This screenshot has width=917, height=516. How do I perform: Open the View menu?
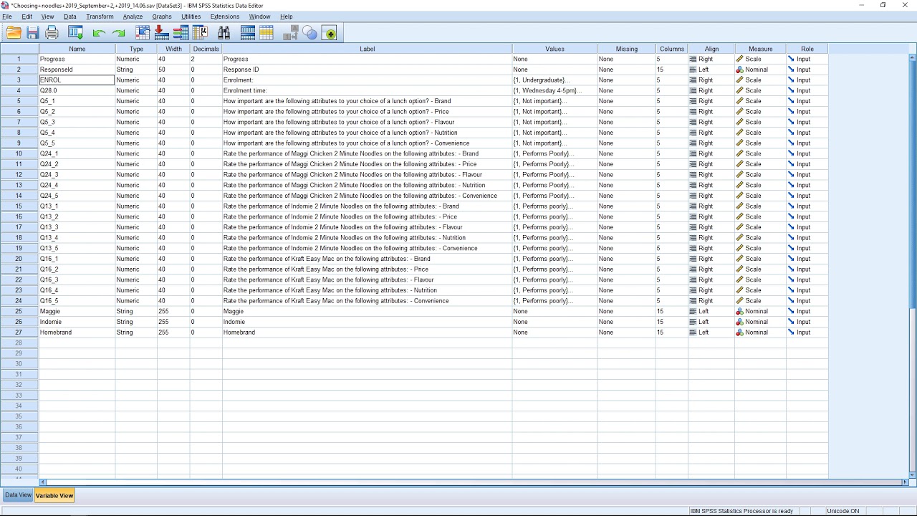click(x=47, y=16)
